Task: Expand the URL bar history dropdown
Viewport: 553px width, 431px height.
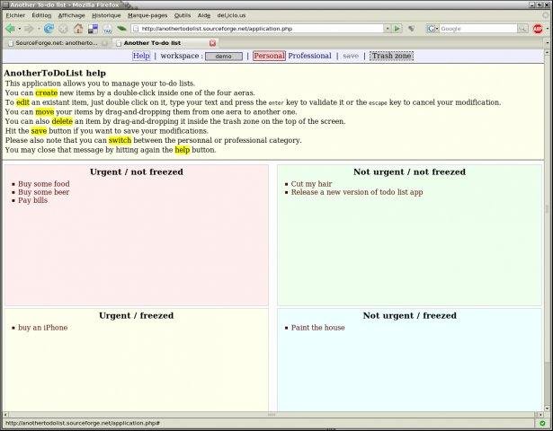Action: [x=388, y=29]
